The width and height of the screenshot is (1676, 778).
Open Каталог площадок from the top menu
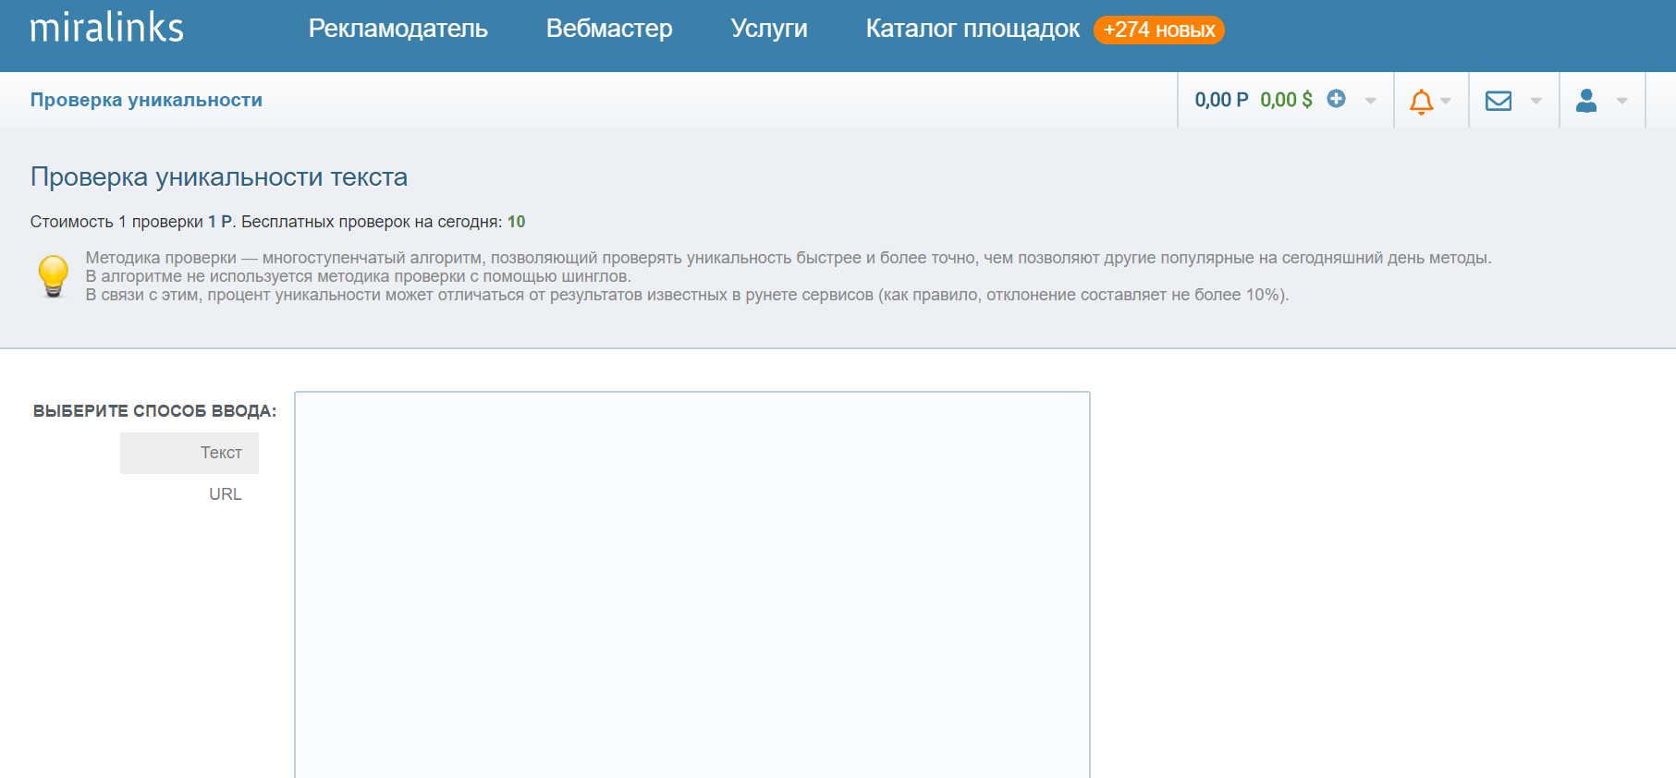pyautogui.click(x=972, y=29)
